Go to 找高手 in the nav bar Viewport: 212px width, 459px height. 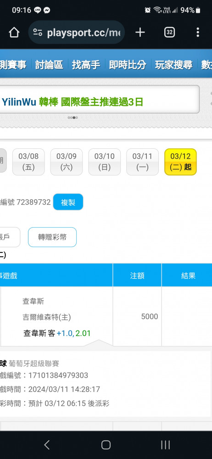tap(86, 65)
